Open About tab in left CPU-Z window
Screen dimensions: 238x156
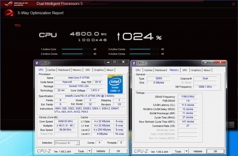click(110, 70)
